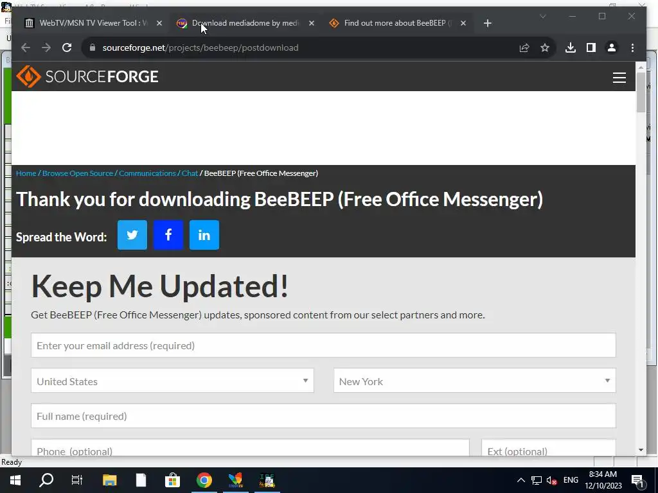Share on Twitter button

click(x=132, y=235)
